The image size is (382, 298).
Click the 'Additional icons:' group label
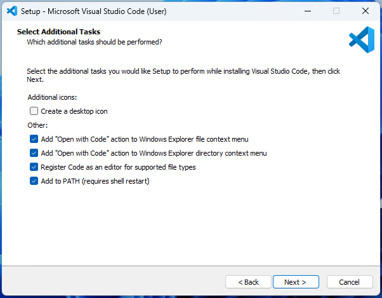click(x=52, y=97)
